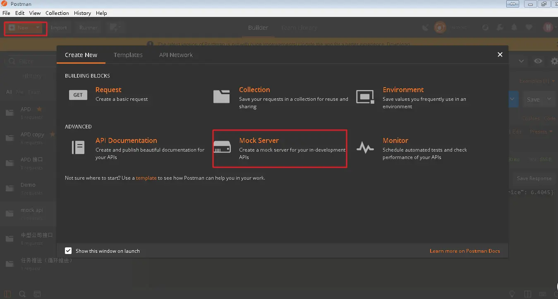Toggle the sidebar from status bar
This screenshot has width=558, height=299.
(x=8, y=294)
